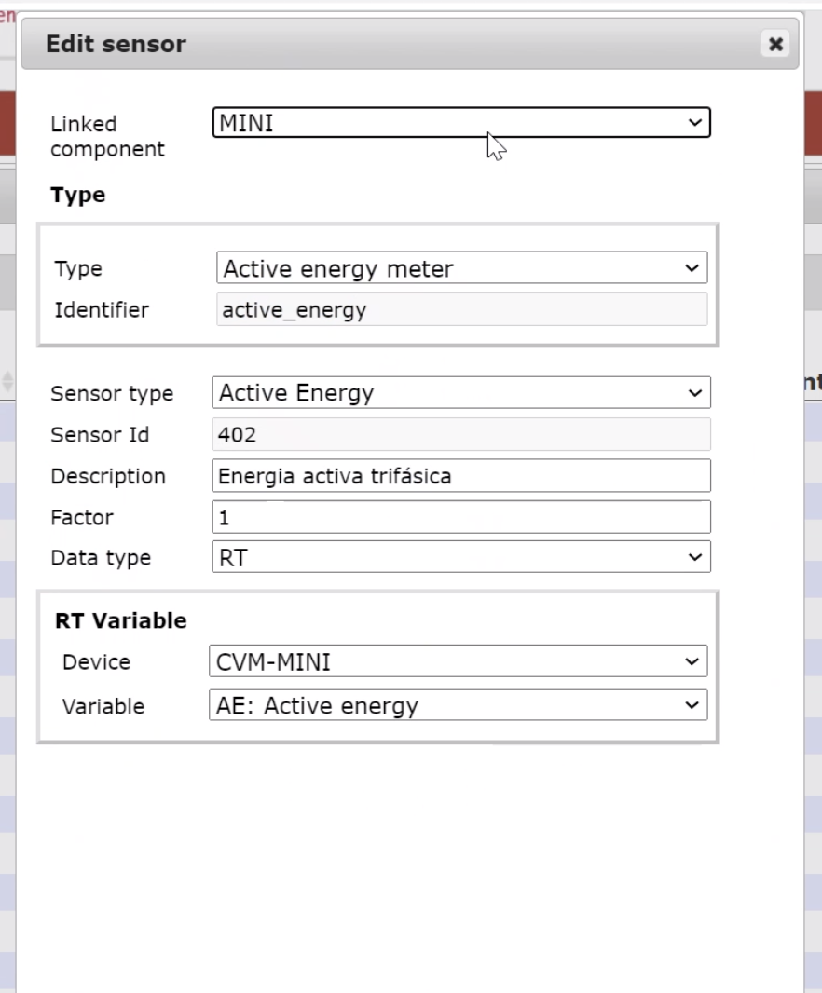Expand the Data type dropdown showing RT

pos(461,558)
